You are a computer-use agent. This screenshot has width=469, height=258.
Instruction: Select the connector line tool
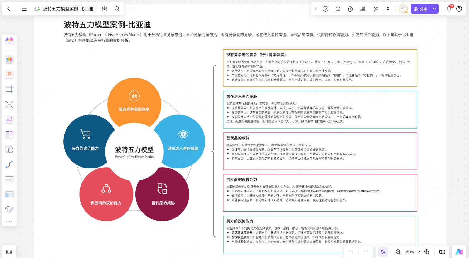[9, 164]
